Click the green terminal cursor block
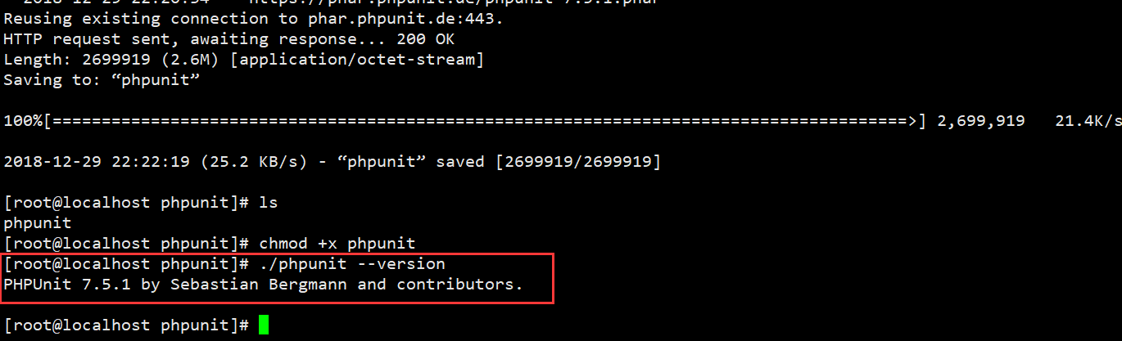The height and width of the screenshot is (341, 1122). point(263,325)
